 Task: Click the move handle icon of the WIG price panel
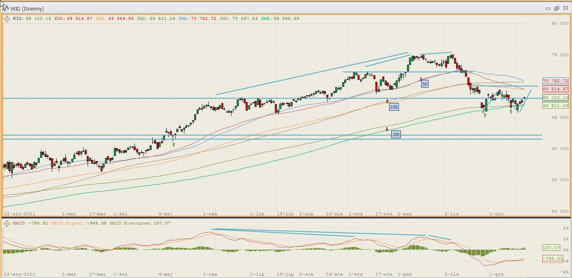point(7,18)
